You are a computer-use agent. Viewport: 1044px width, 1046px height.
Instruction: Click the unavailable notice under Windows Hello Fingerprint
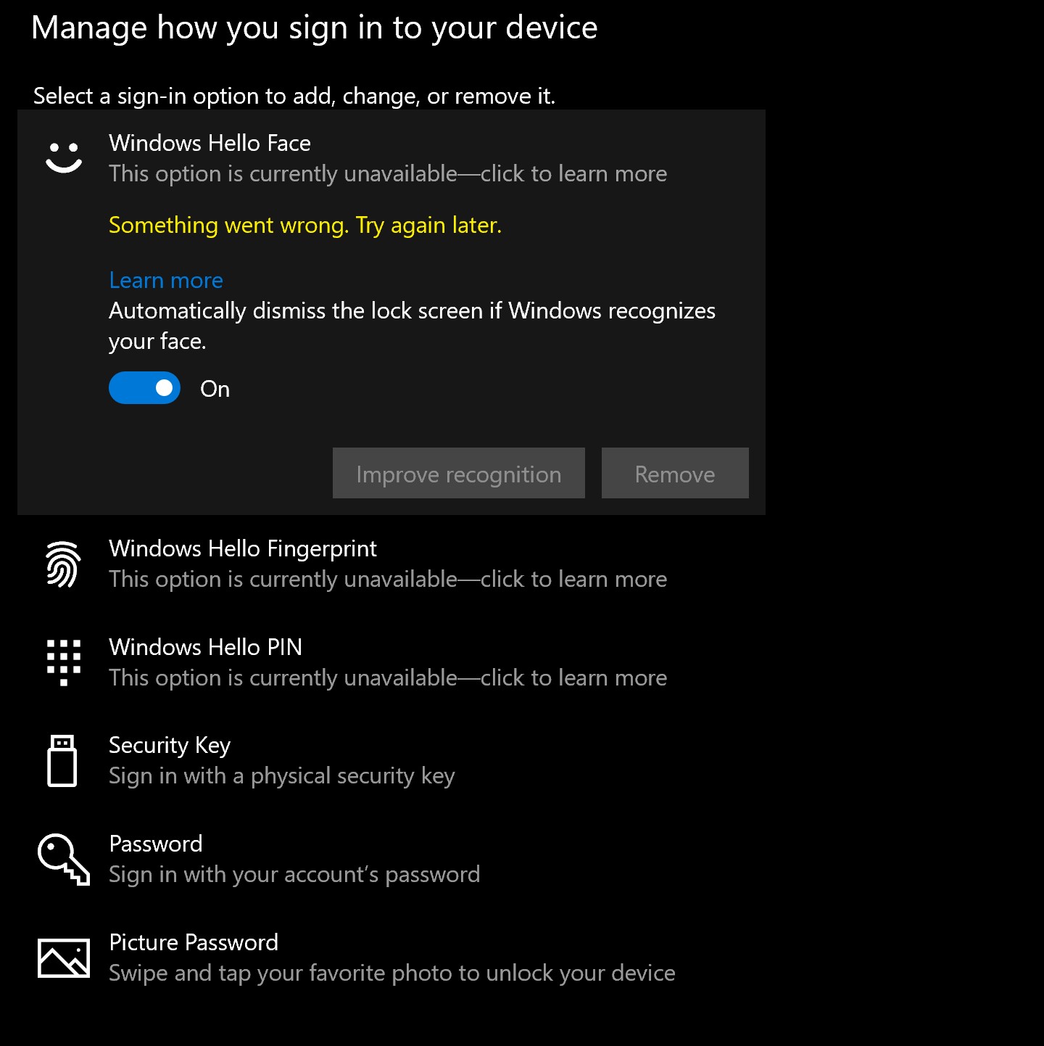(388, 580)
